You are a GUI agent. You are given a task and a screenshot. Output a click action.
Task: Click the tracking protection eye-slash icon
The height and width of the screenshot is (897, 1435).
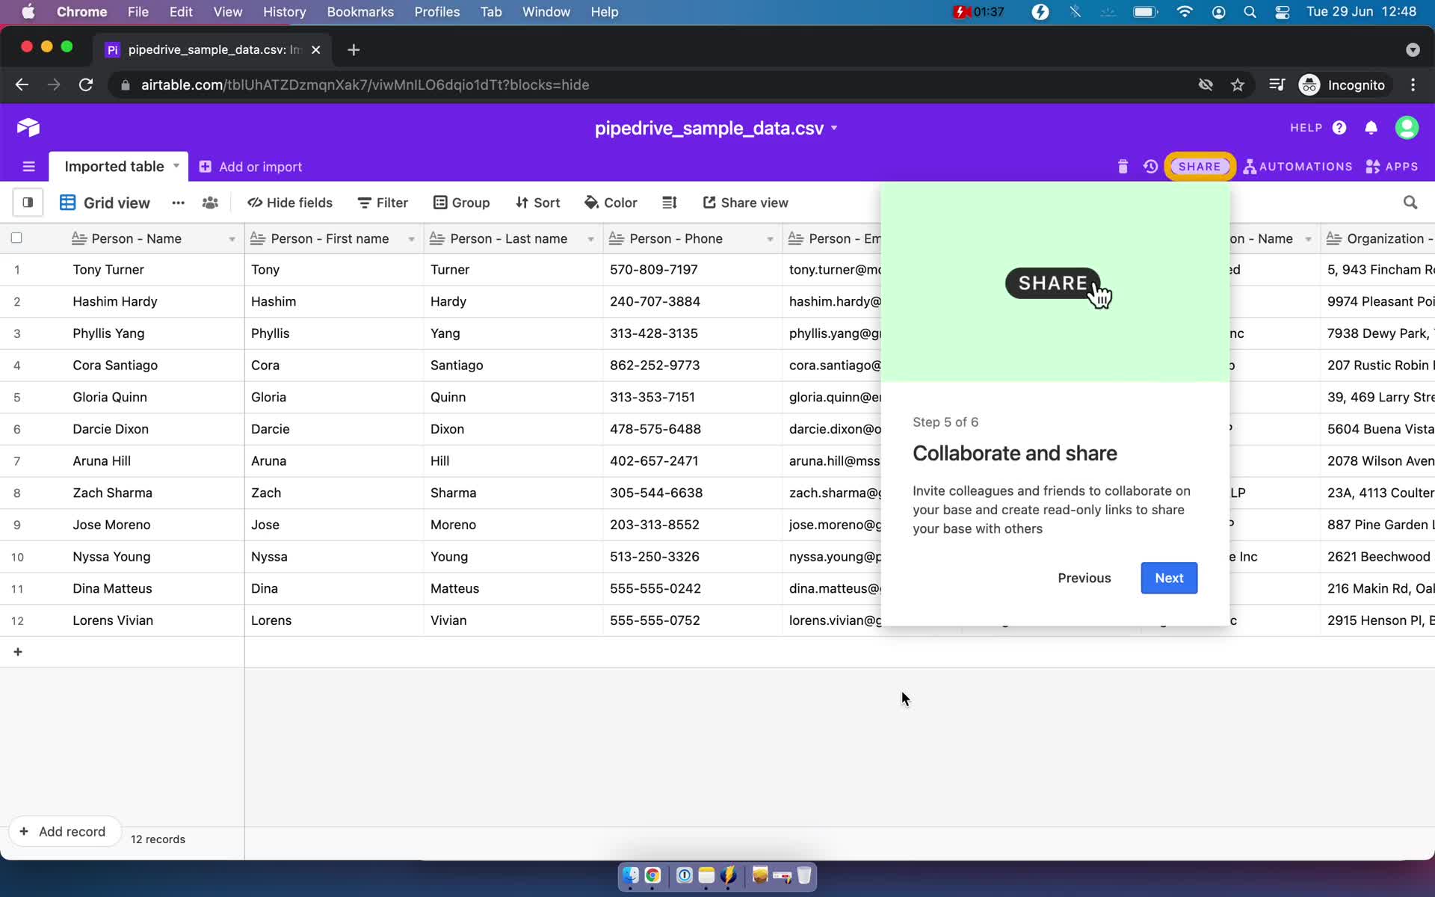pyautogui.click(x=1205, y=84)
